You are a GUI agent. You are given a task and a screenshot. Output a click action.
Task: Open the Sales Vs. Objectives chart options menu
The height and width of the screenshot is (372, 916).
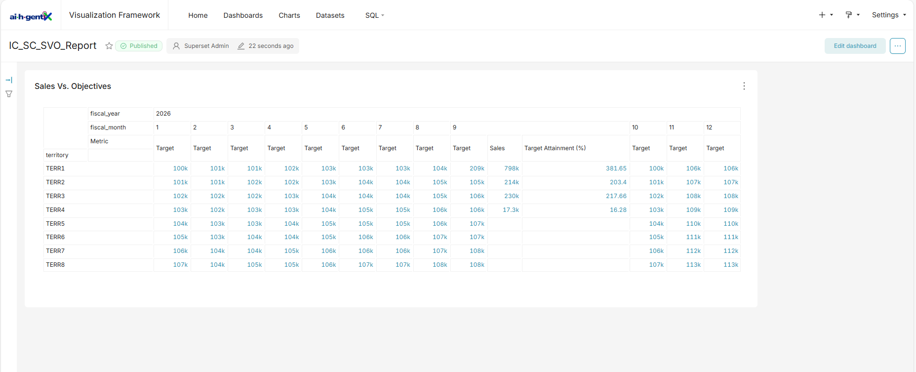pyautogui.click(x=744, y=86)
